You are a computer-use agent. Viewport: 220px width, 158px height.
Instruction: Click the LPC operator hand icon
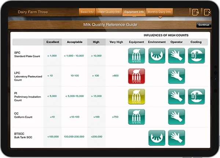[x=176, y=76]
